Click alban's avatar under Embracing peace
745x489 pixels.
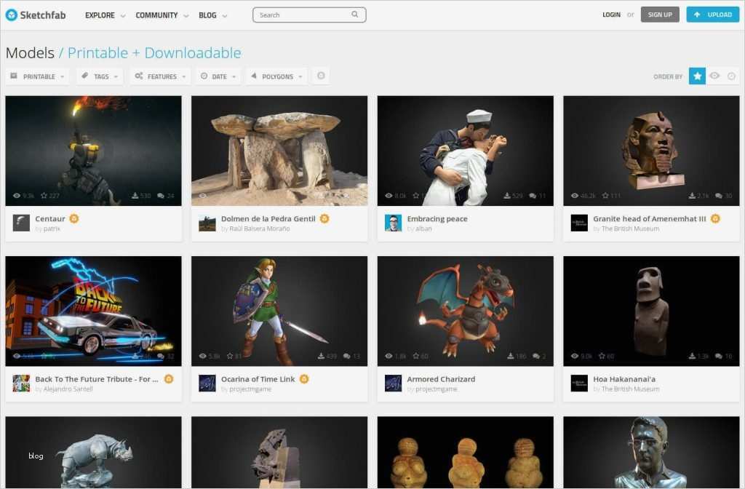point(393,223)
